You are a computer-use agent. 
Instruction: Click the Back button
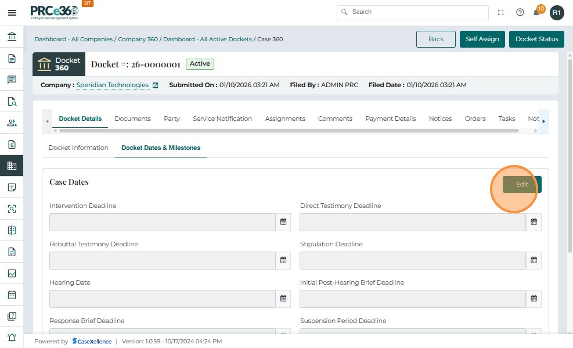(x=436, y=39)
